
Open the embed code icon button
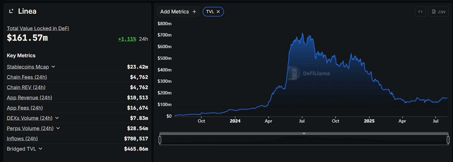tap(420, 12)
